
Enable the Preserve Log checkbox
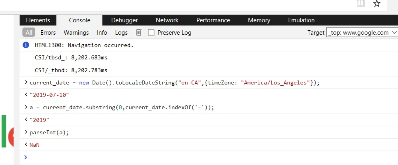151,32
